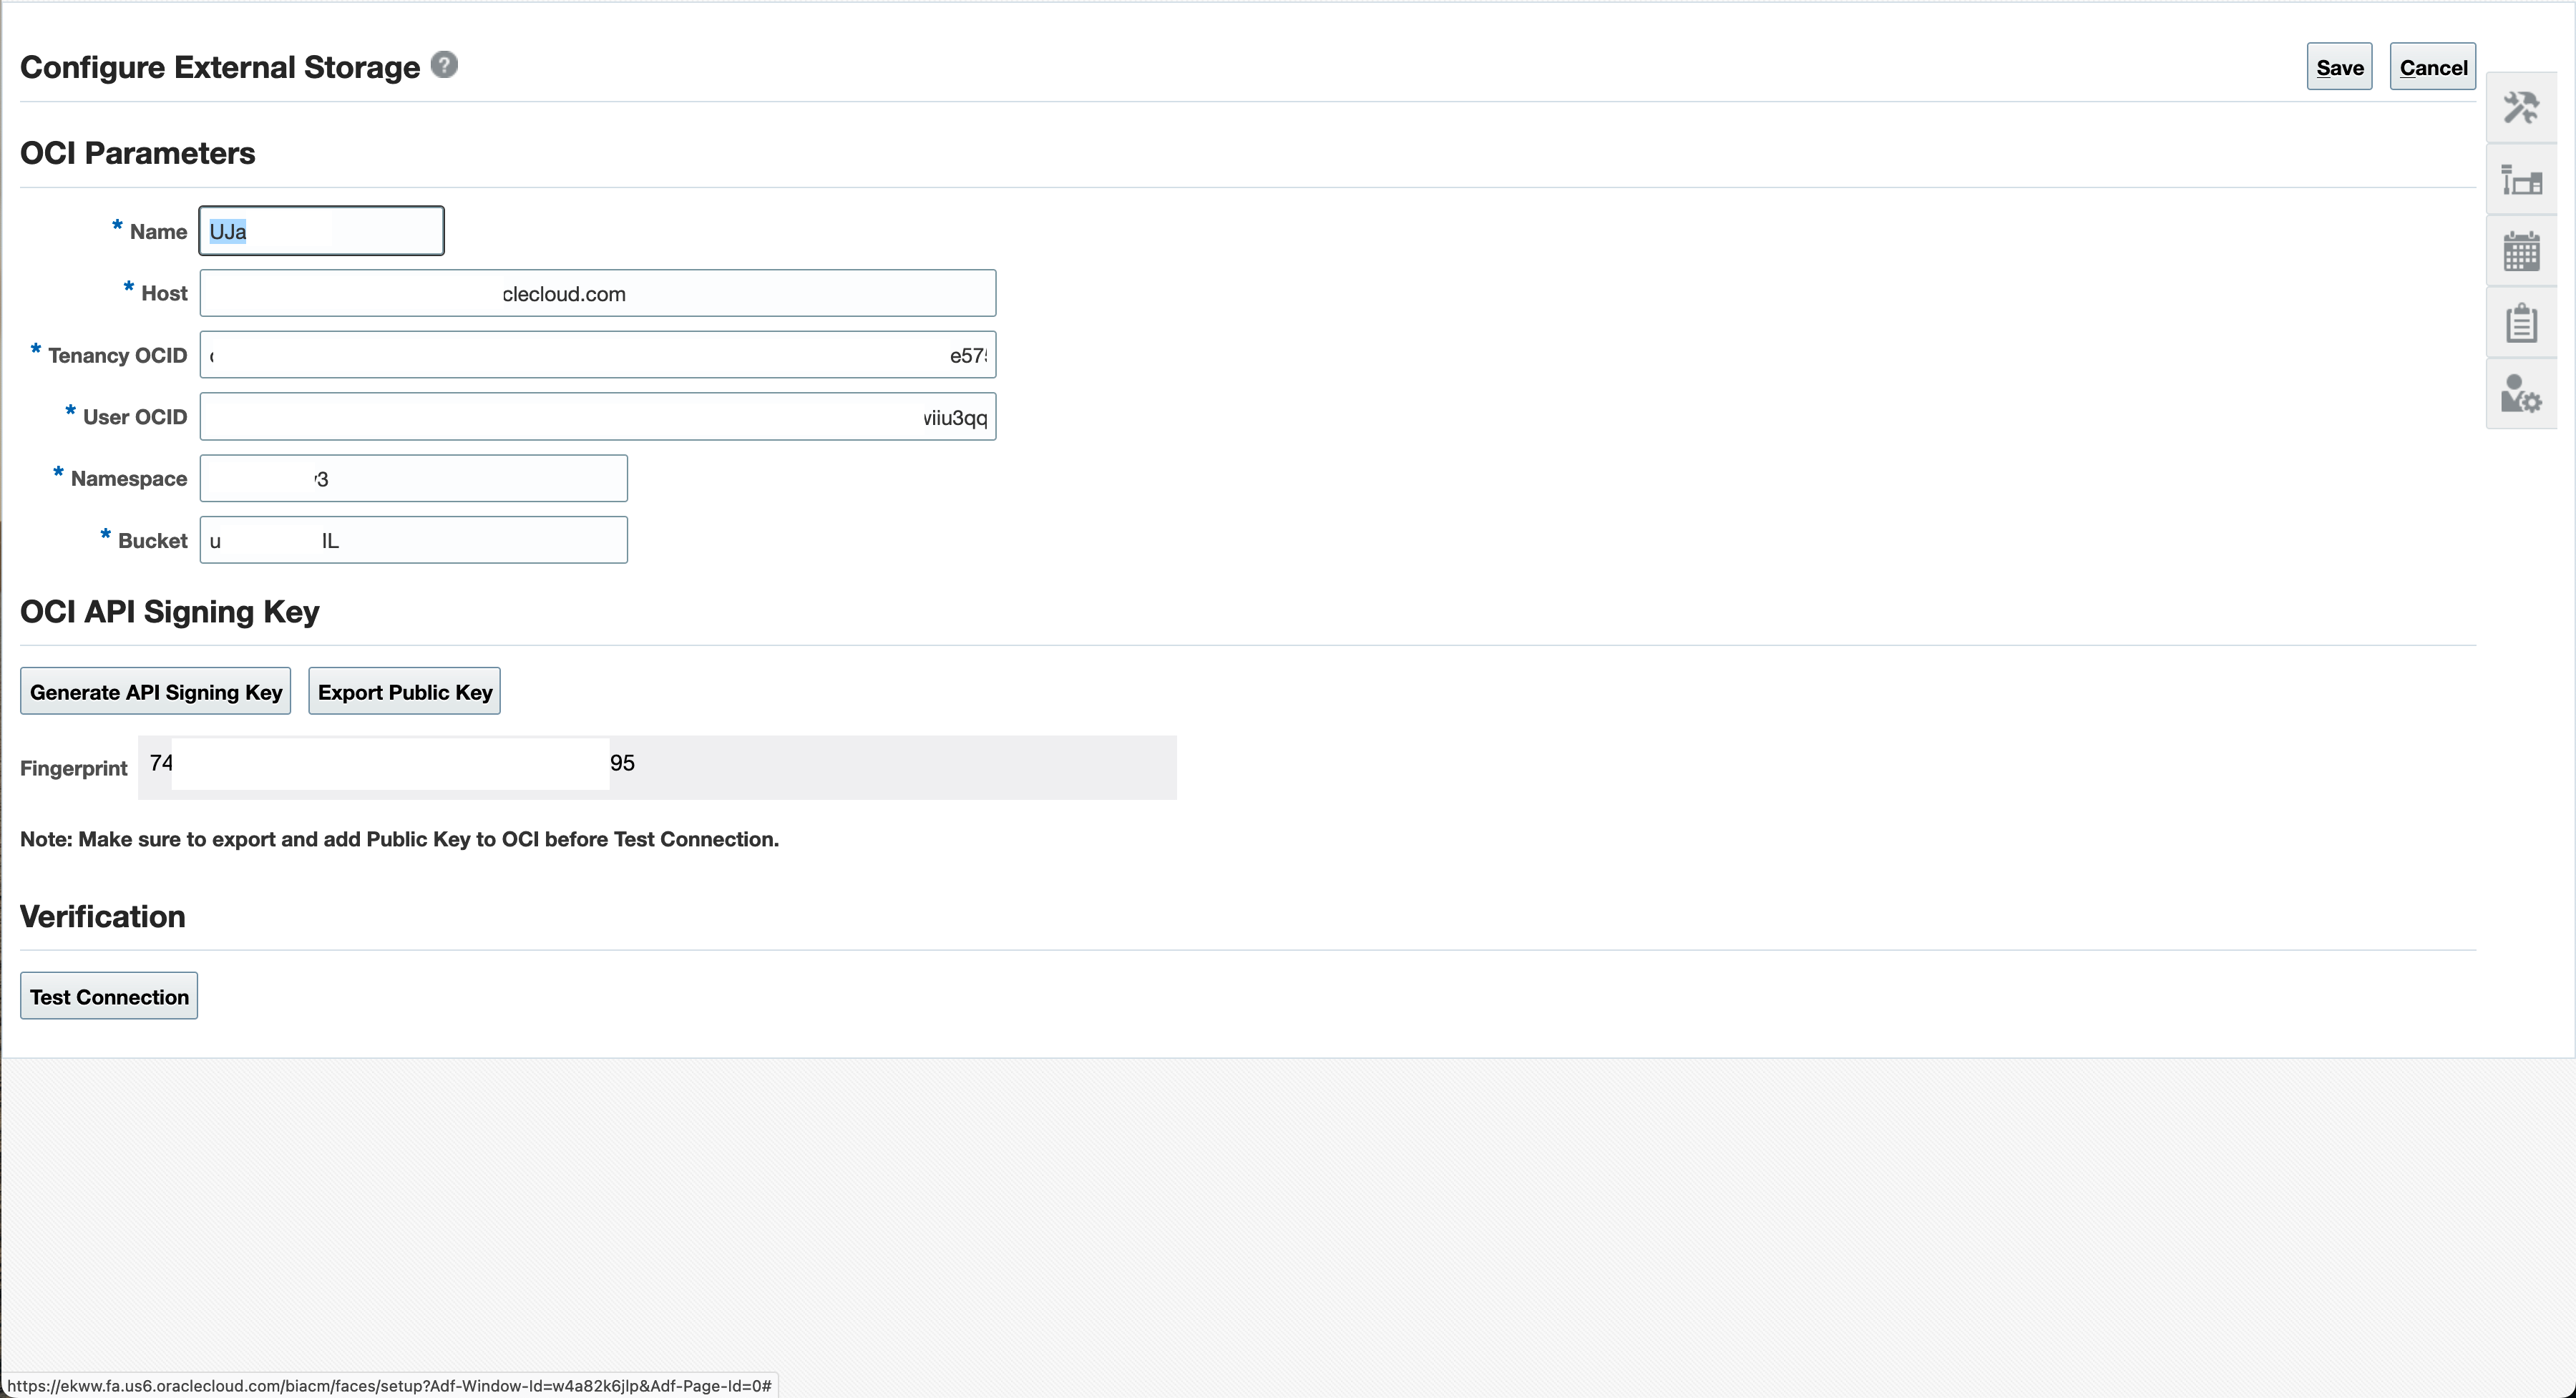Screen dimensions: 2576x1398
Task: Select the Tenancy OCID input field
Action: (x=597, y=354)
